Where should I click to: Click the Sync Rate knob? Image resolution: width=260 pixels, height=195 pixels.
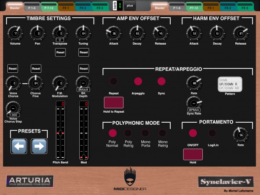pos(194,103)
